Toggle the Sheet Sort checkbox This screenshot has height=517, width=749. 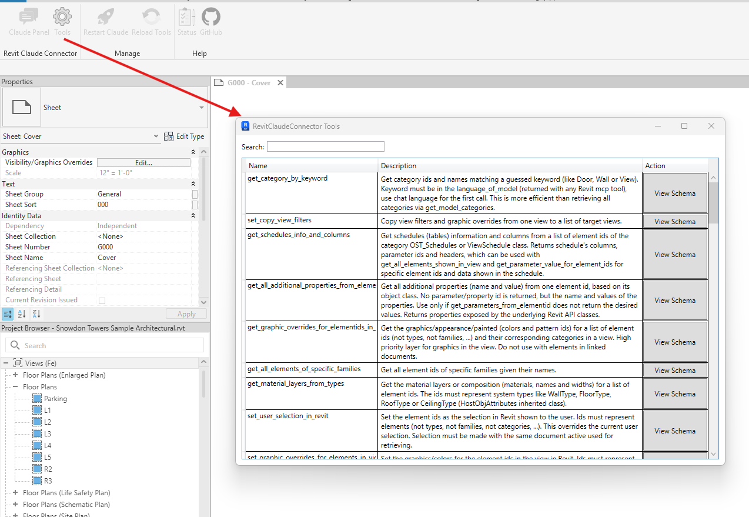pos(195,205)
